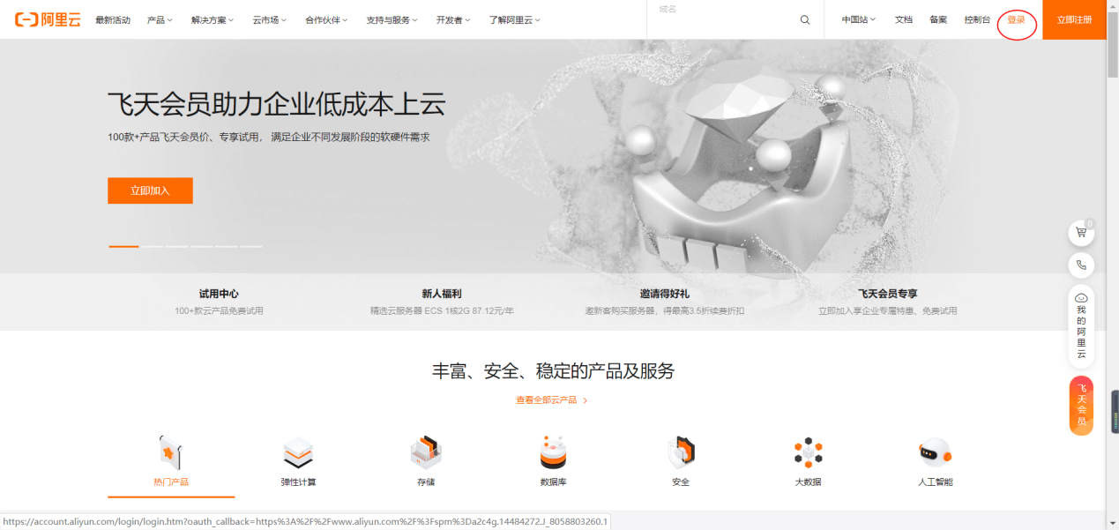Open the 中国站 region dropdown

(x=859, y=19)
